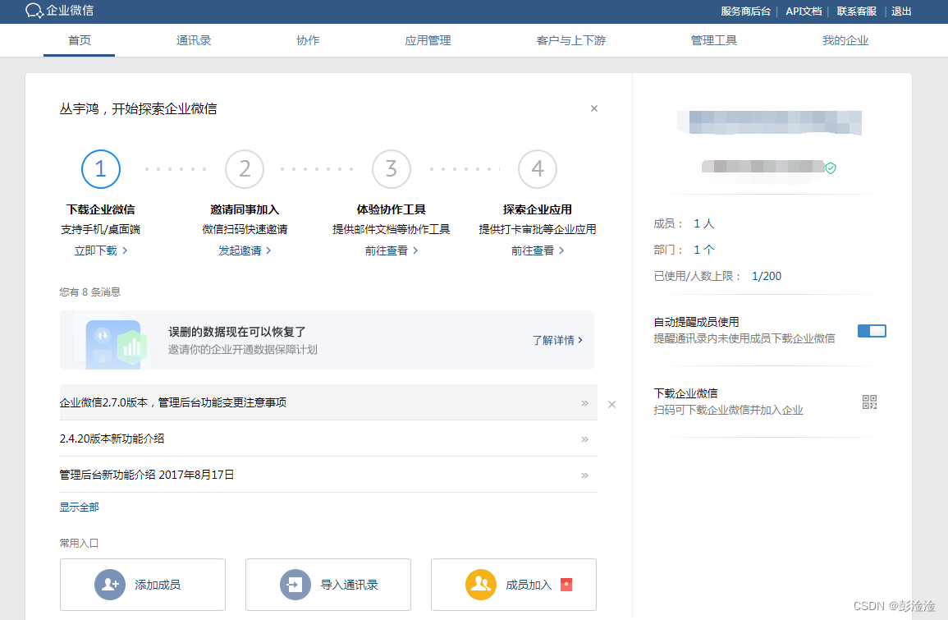
Task: Click the 立即下载 link
Action: pyautogui.click(x=95, y=250)
